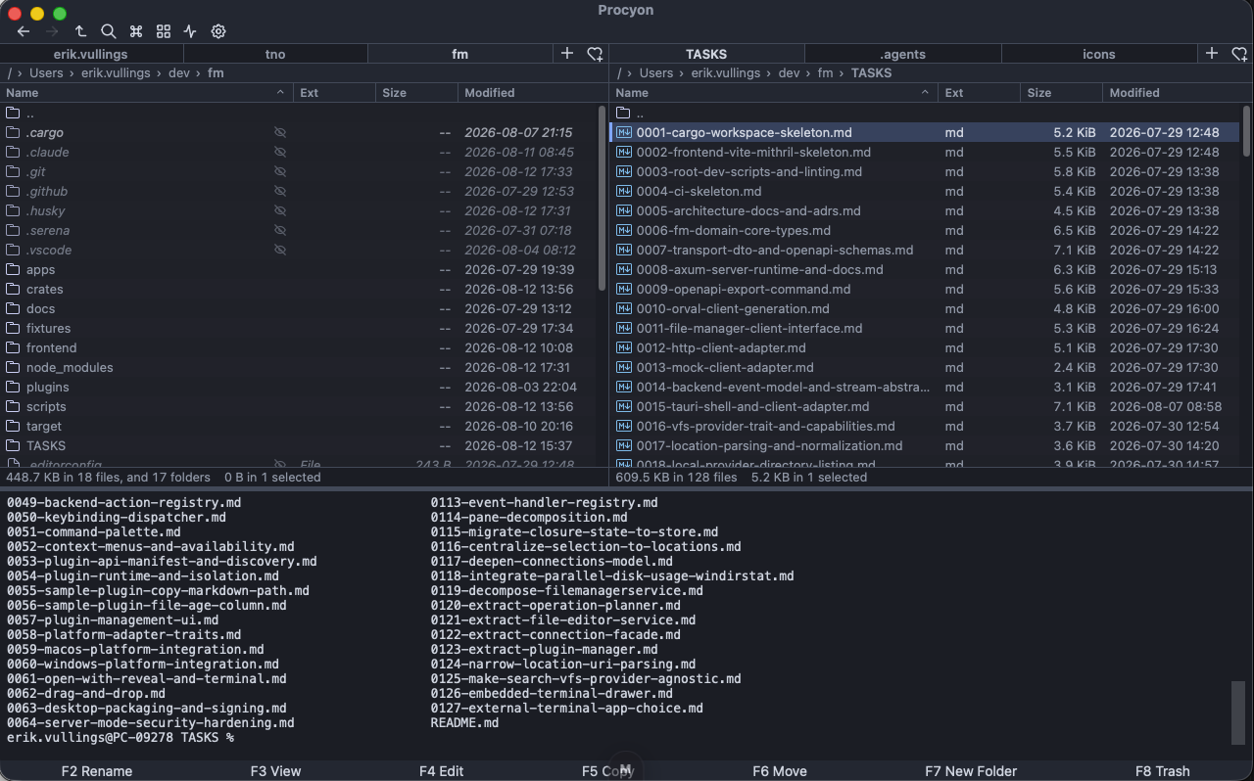
Task: Go back with the left arrow
Action: click(24, 31)
